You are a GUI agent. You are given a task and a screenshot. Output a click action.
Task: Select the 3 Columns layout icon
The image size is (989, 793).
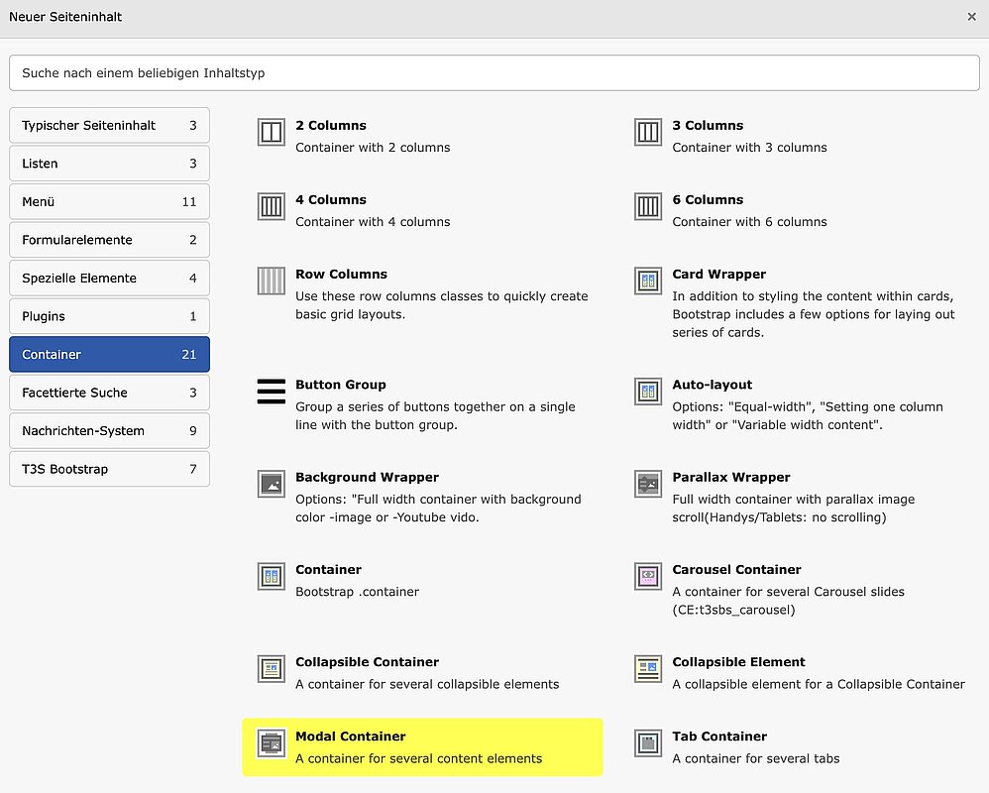647,132
